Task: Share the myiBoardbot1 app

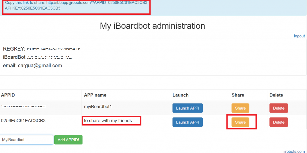Action: click(240, 108)
